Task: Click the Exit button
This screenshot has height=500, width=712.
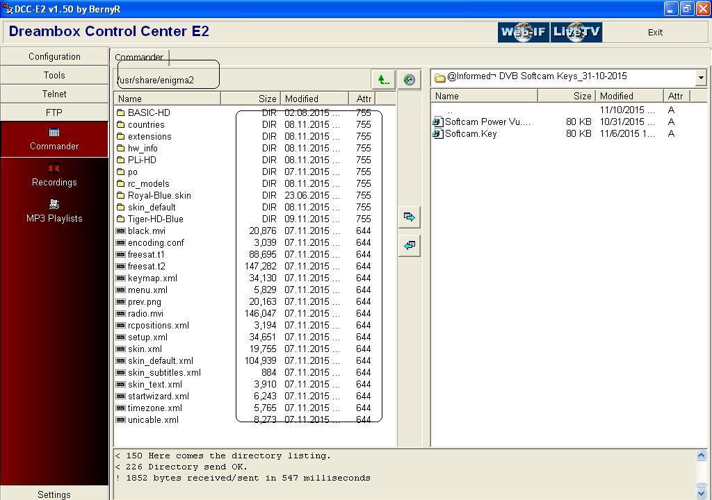Action: (x=655, y=32)
